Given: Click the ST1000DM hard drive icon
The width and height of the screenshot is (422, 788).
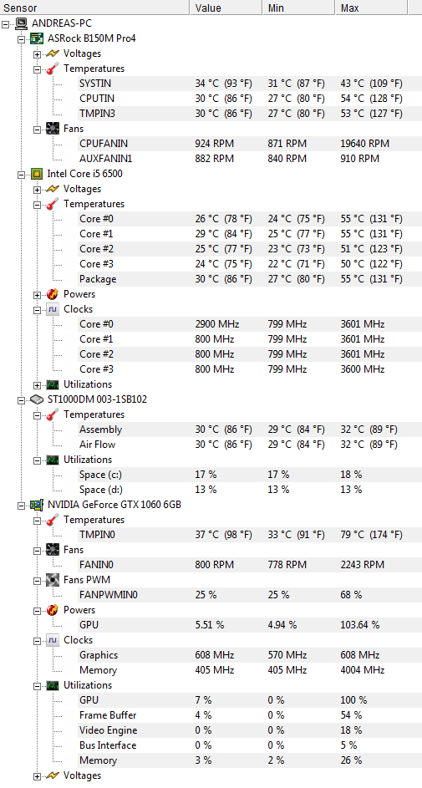Looking at the screenshot, I should 37,399.
